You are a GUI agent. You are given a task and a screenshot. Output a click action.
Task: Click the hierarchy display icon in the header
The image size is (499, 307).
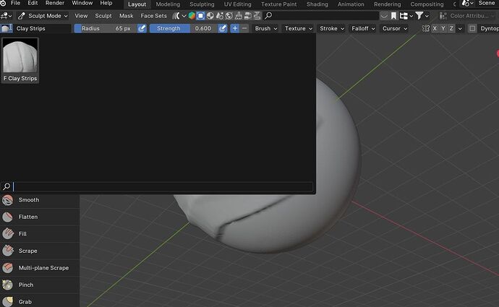pyautogui.click(x=404, y=16)
